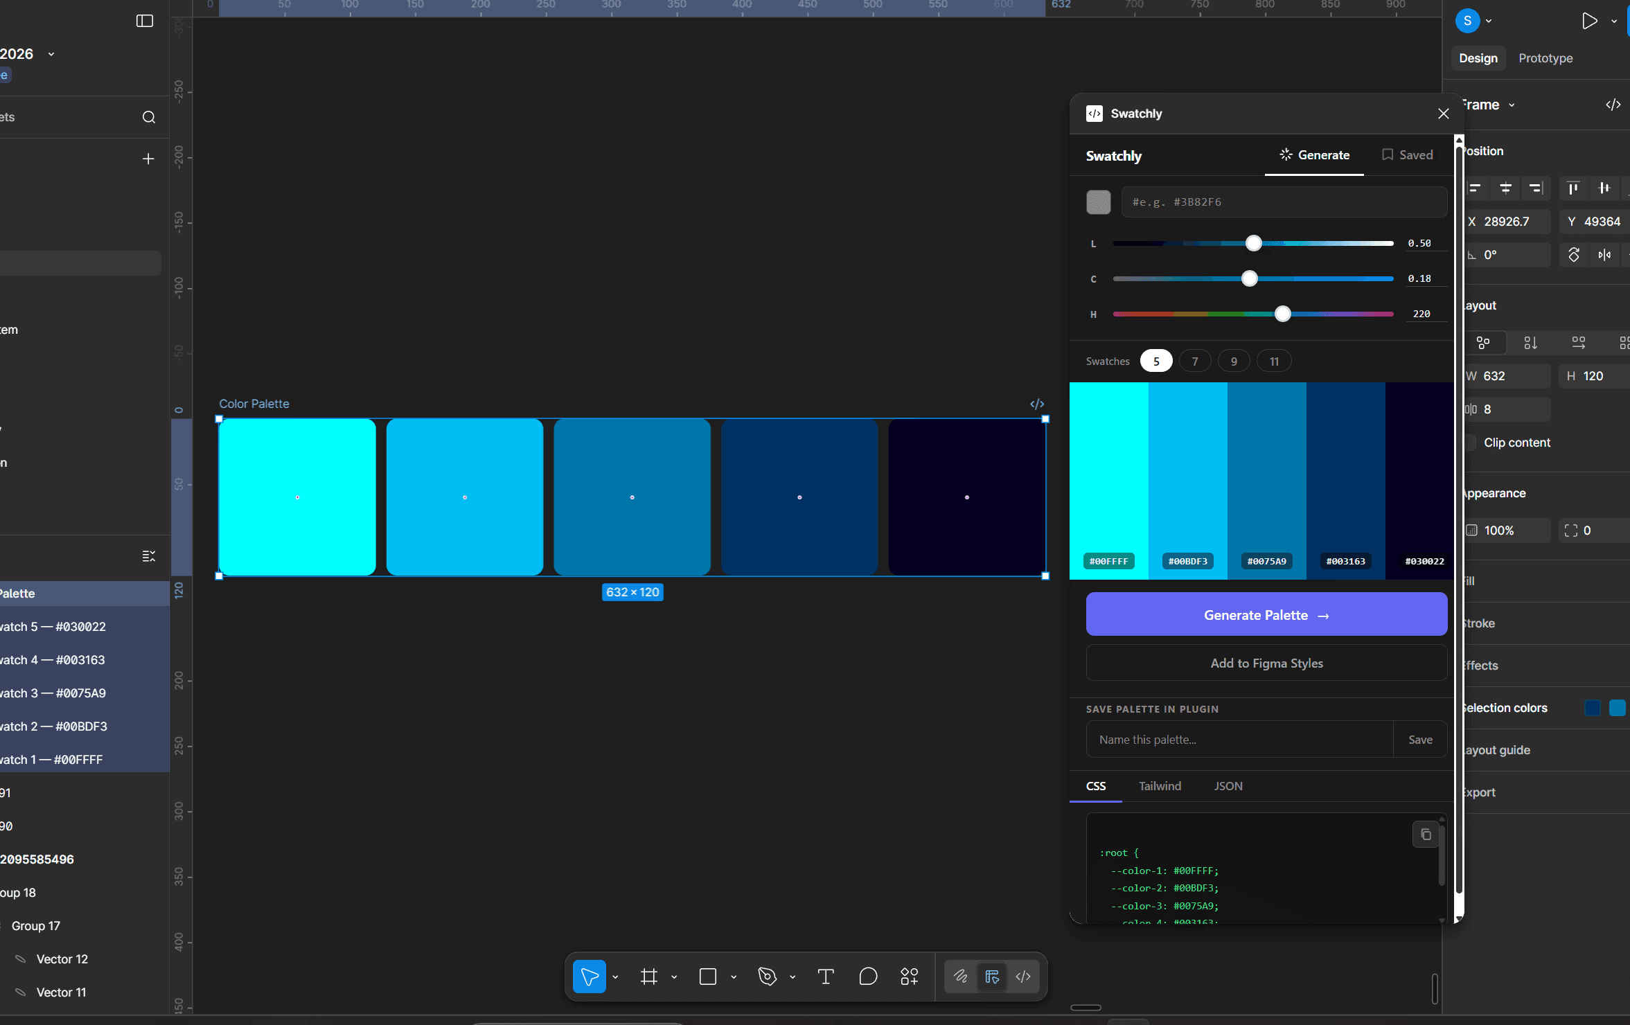Set swatch count to 7
Viewport: 1630px width, 1025px height.
(1194, 362)
